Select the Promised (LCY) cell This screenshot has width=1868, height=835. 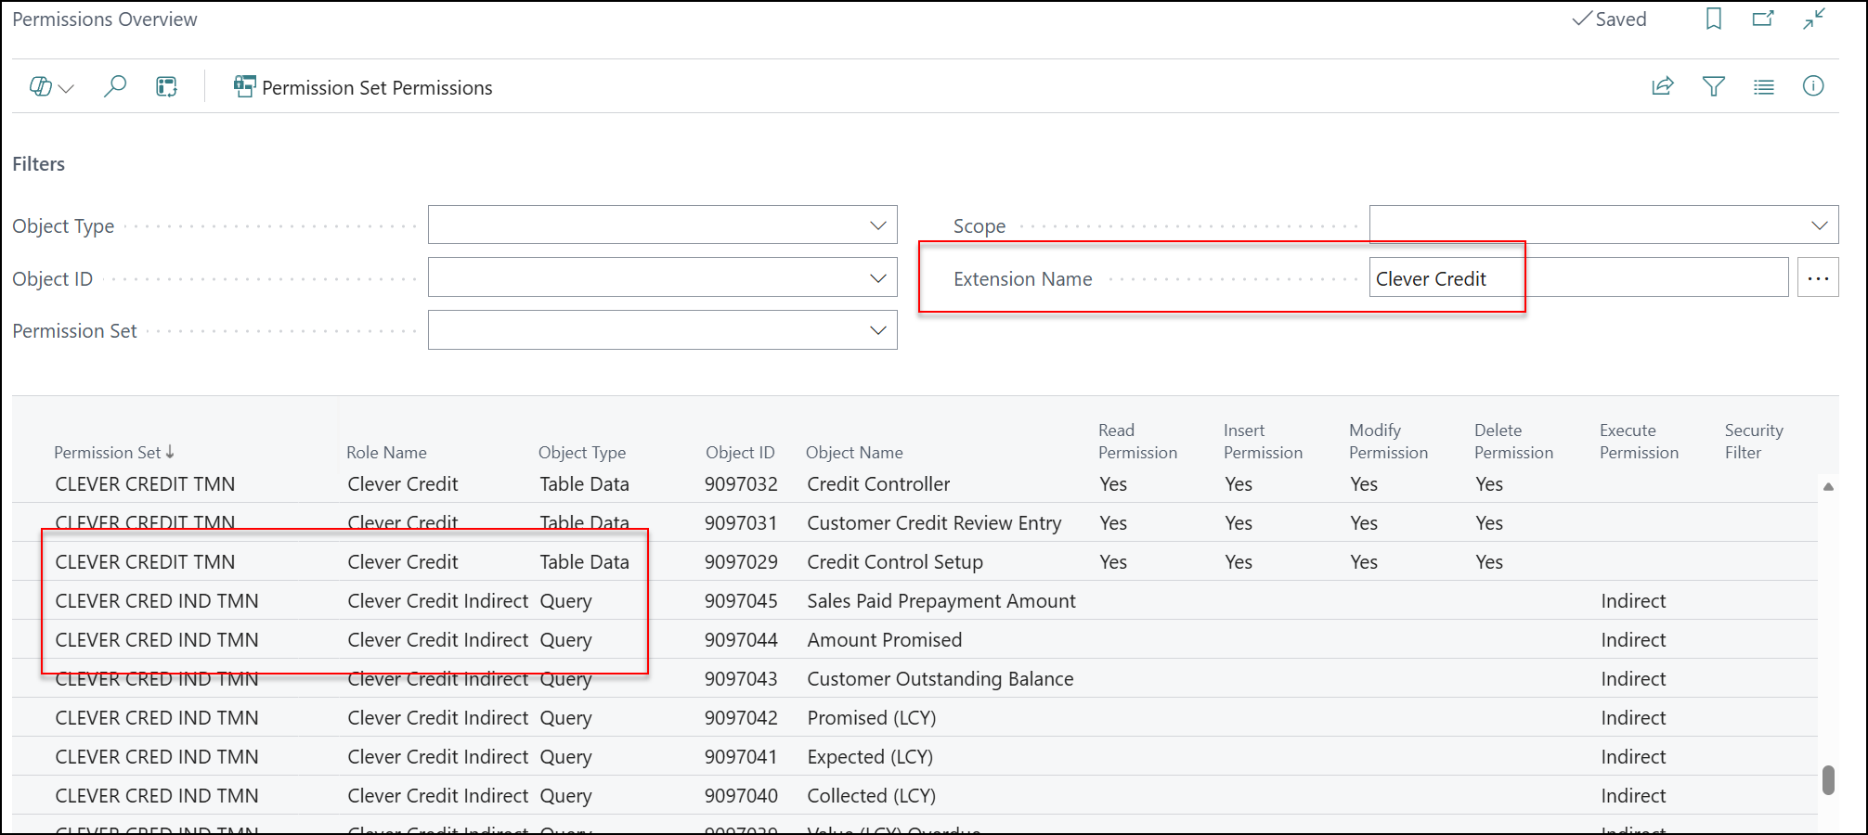[872, 717]
